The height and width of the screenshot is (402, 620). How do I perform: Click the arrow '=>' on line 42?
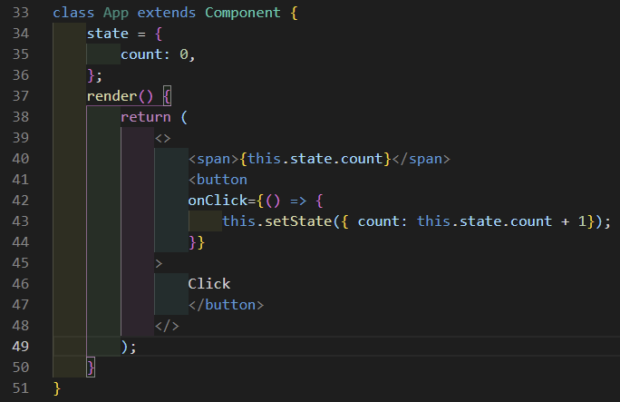pos(298,201)
